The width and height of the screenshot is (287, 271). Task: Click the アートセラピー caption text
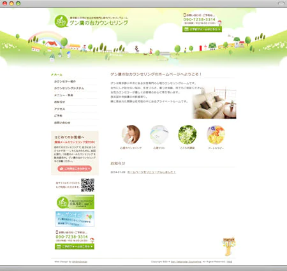coord(216,148)
